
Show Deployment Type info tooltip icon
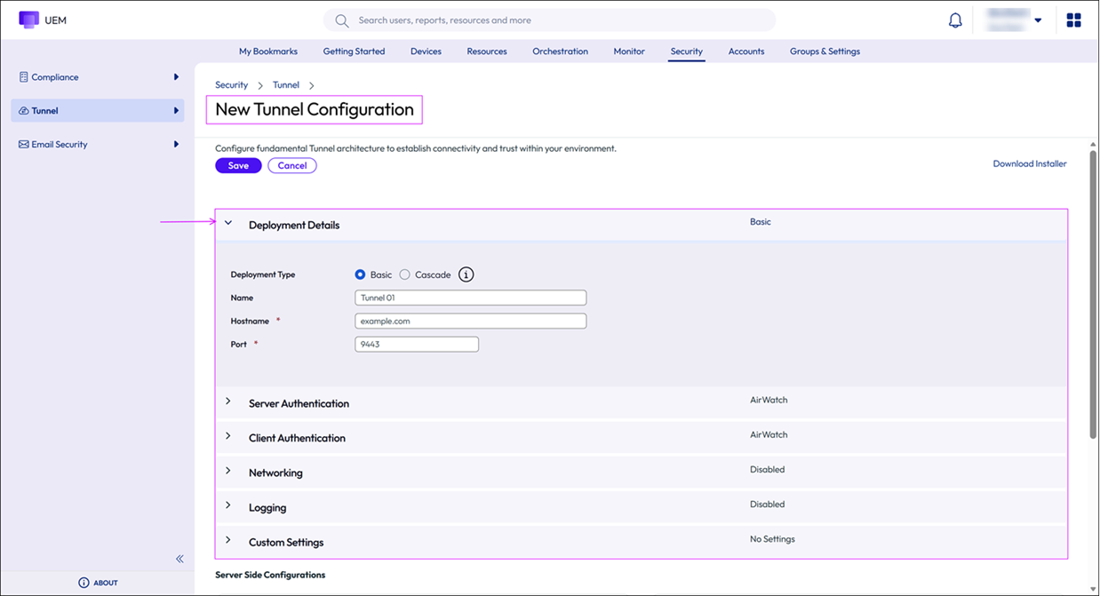coord(466,274)
